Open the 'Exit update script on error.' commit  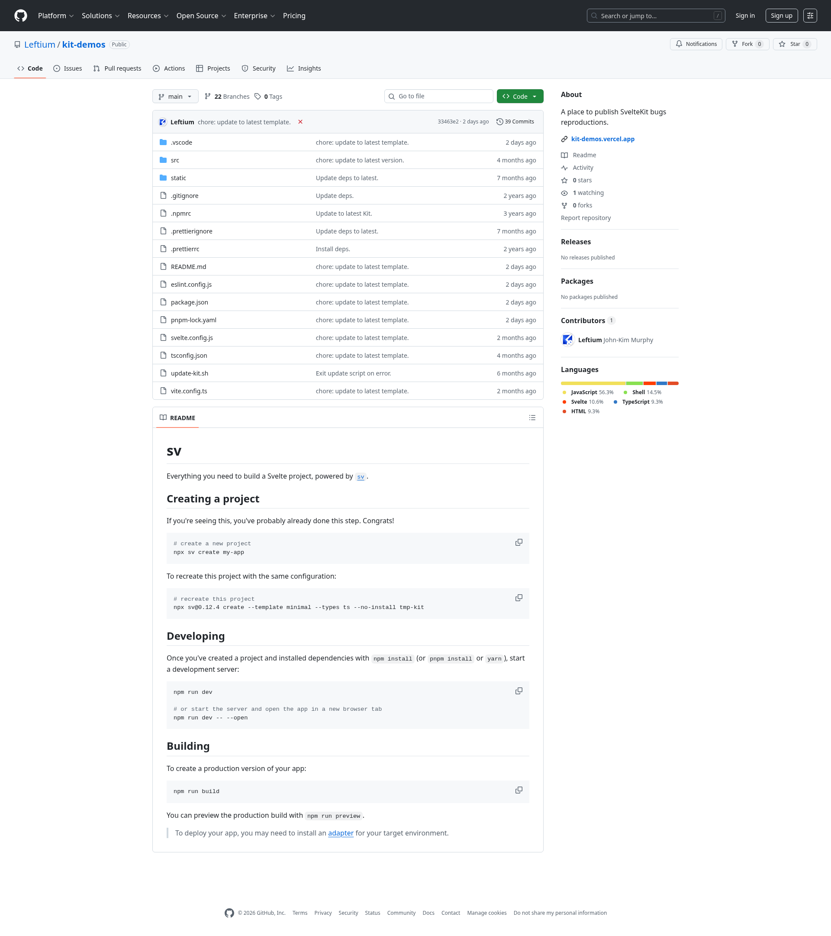click(353, 373)
